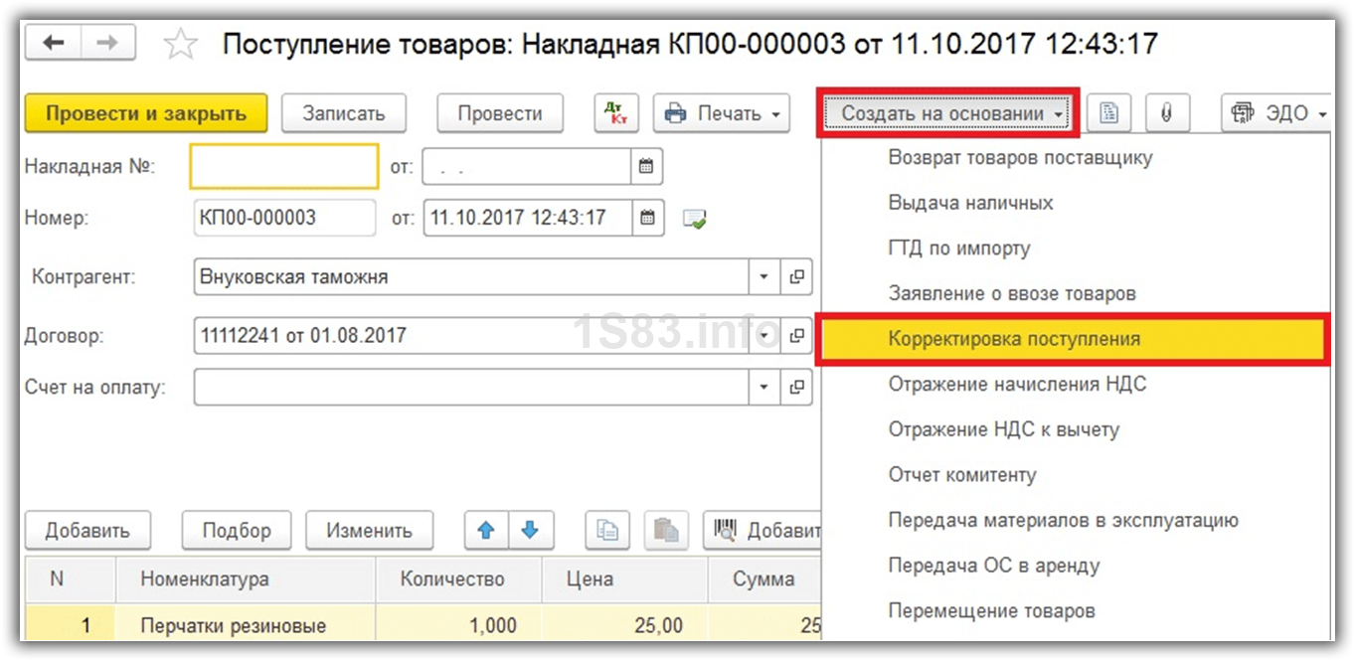This screenshot has height=661, width=1355.
Task: Copy selected rows icon in table toolbar
Action: coord(606,531)
